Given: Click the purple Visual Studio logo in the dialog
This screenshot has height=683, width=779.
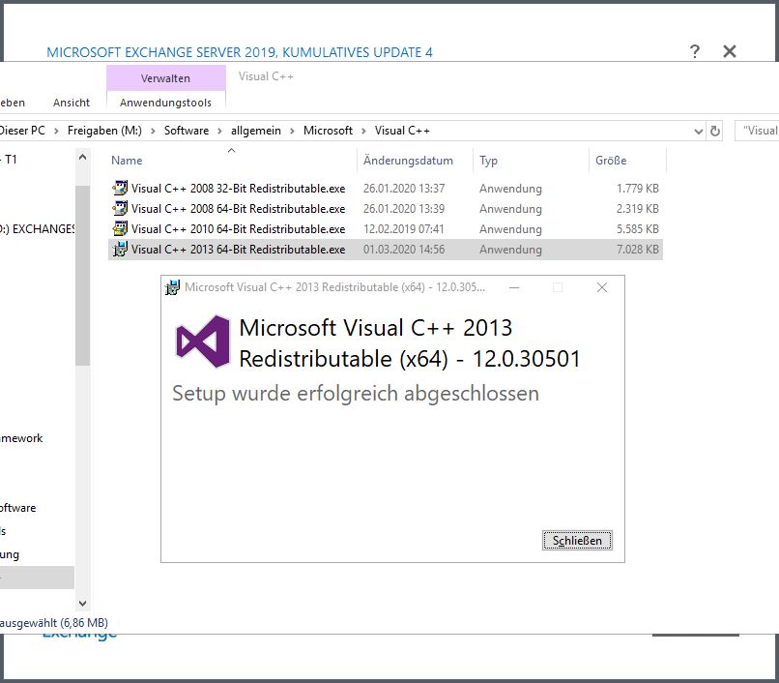Looking at the screenshot, I should (x=203, y=341).
